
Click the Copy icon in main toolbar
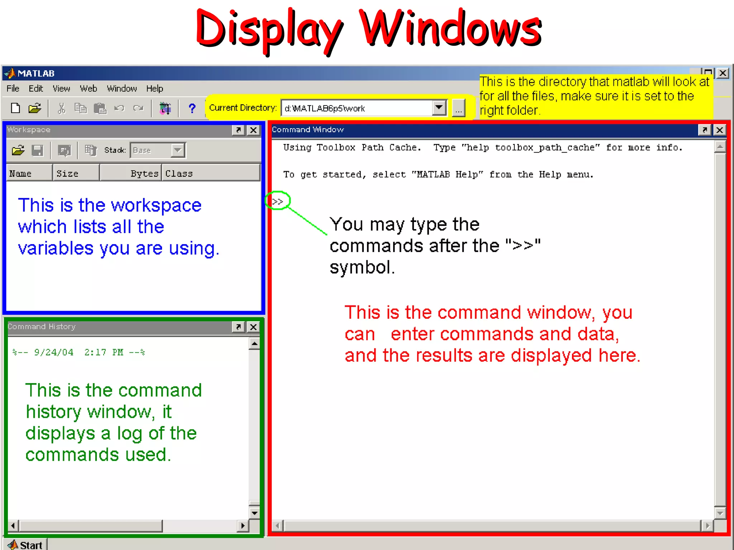point(81,108)
